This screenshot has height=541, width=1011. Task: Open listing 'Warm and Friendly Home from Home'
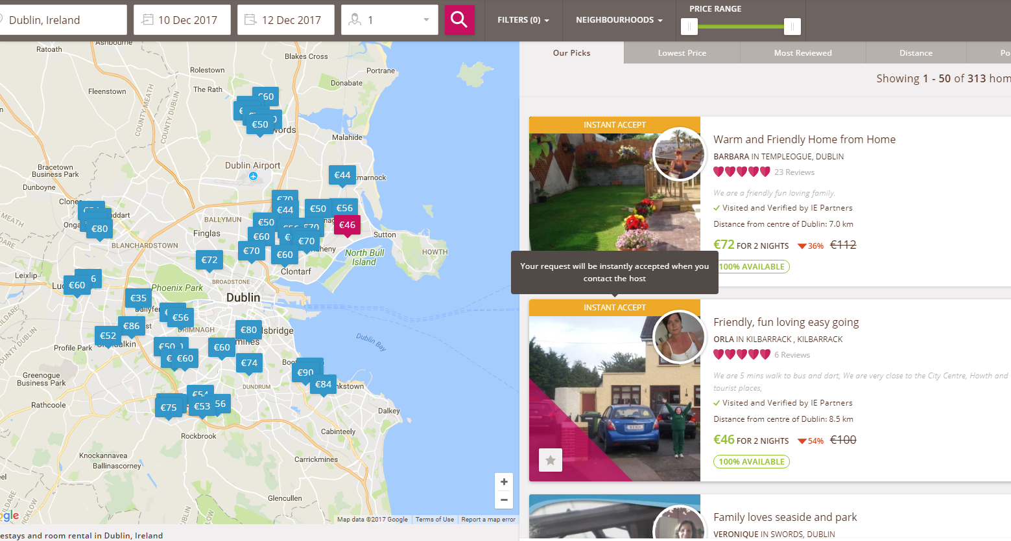pyautogui.click(x=804, y=139)
